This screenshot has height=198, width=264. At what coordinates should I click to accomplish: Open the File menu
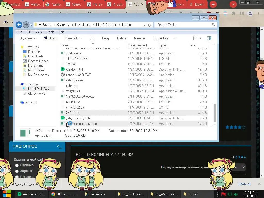pyautogui.click(x=20, y=32)
